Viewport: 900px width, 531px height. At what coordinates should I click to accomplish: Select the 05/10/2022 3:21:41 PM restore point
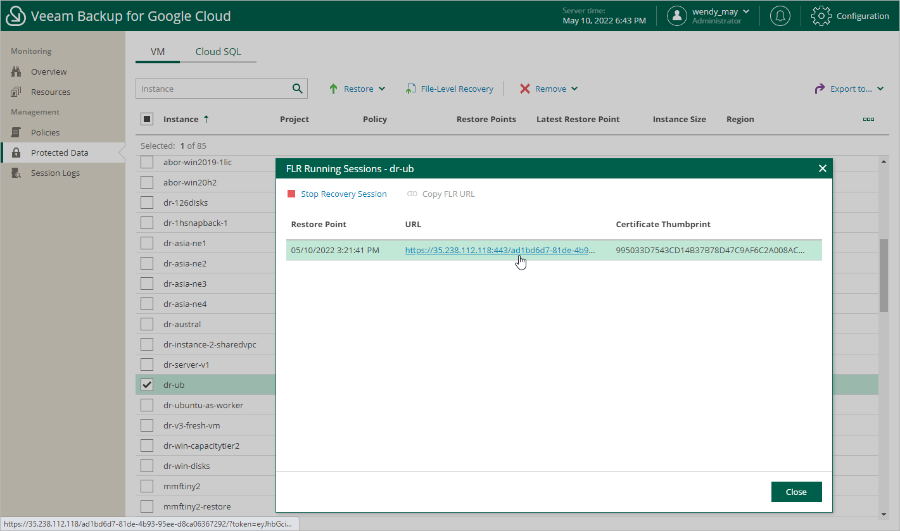335,250
